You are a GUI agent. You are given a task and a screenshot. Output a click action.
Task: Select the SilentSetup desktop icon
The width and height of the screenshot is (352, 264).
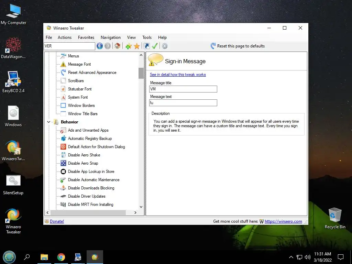[13, 185]
